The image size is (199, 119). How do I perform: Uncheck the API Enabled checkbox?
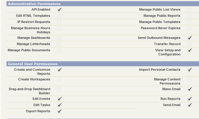59,10
